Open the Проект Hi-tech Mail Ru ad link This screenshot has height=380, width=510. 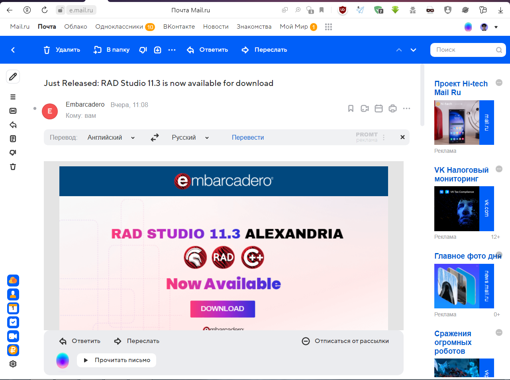point(461,88)
